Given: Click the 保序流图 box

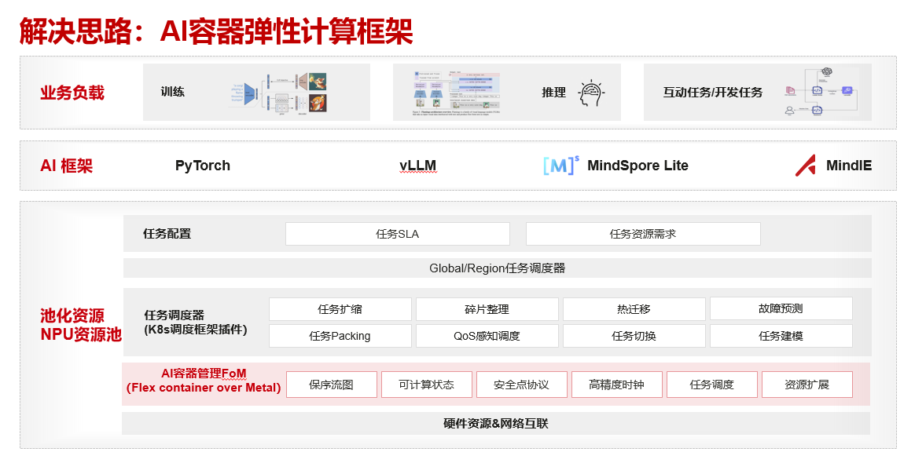Looking at the screenshot, I should point(331,385).
